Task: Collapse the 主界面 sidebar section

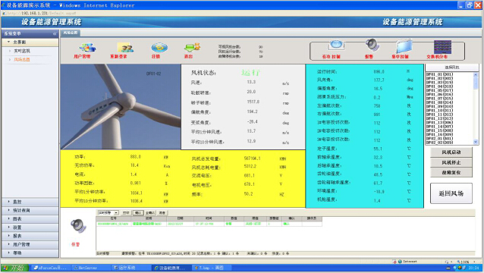Action: click(30, 42)
